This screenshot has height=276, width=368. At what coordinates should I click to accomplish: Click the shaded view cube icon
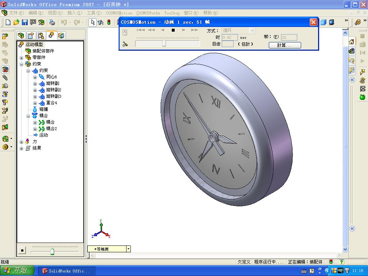pyautogui.click(x=323, y=22)
